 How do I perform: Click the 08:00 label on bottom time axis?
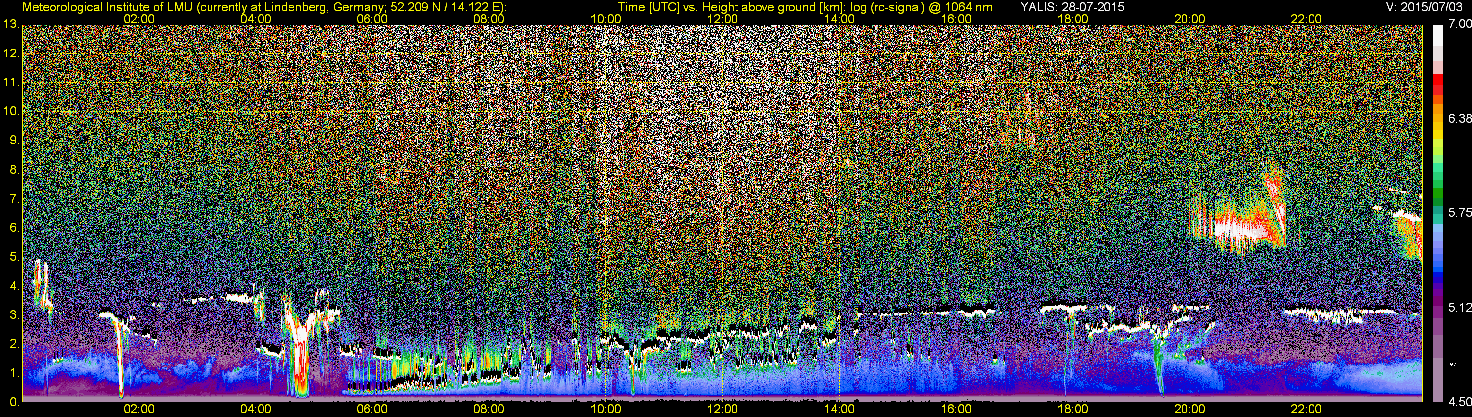coord(489,409)
